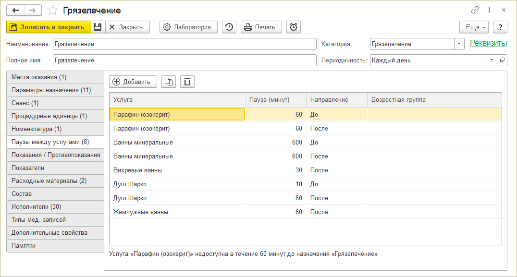517x277 pixels.
Task: Click the floppy disk save icon
Action: (98, 27)
